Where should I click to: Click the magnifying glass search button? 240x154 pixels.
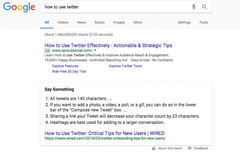pyautogui.click(x=204, y=7)
